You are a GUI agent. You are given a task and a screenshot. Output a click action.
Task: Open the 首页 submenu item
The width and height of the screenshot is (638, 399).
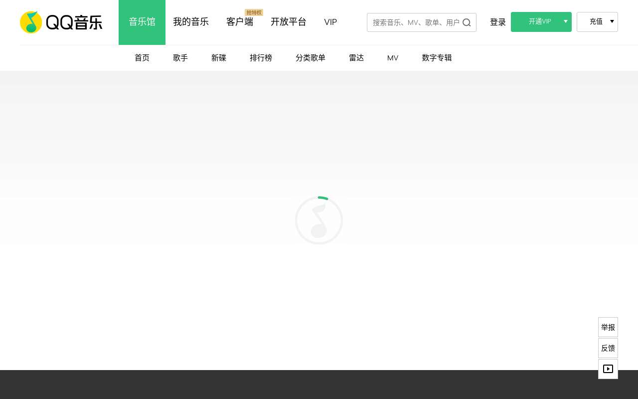click(142, 58)
